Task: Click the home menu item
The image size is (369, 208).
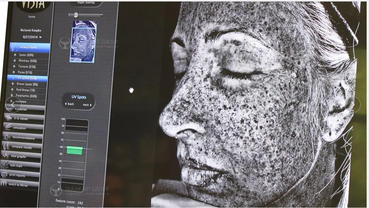Action: point(31,17)
